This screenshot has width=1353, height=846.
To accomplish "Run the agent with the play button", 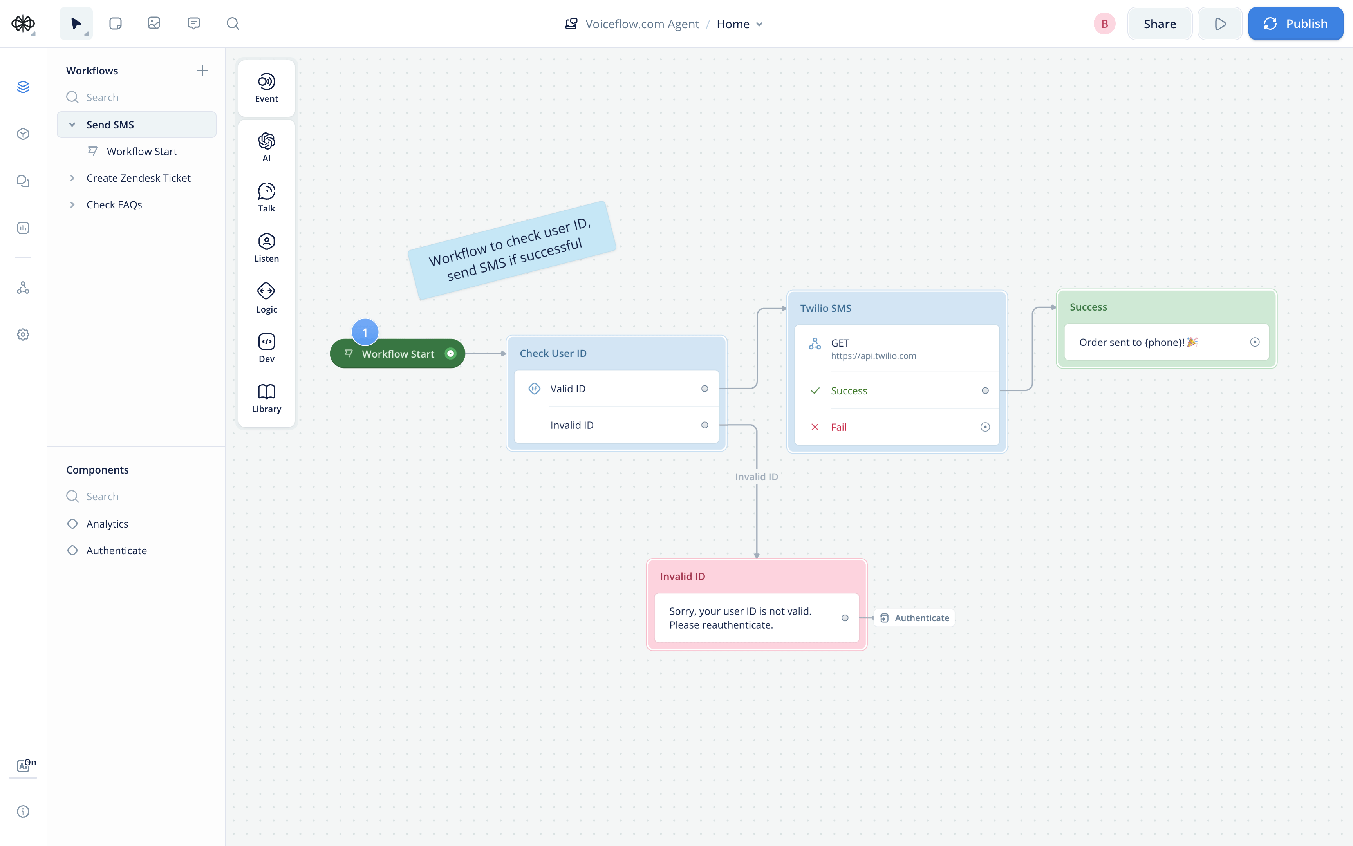I will pos(1220,23).
